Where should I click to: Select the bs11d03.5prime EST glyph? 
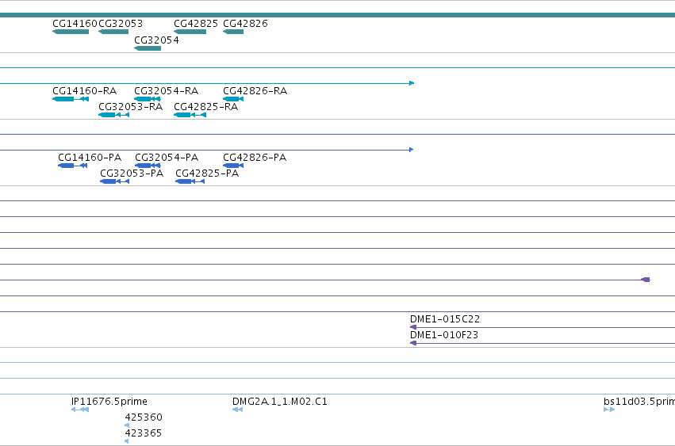click(609, 410)
